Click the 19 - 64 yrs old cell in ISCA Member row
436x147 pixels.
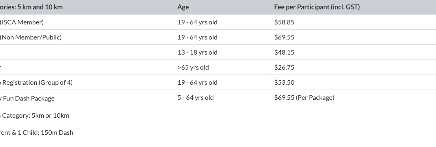(198, 22)
